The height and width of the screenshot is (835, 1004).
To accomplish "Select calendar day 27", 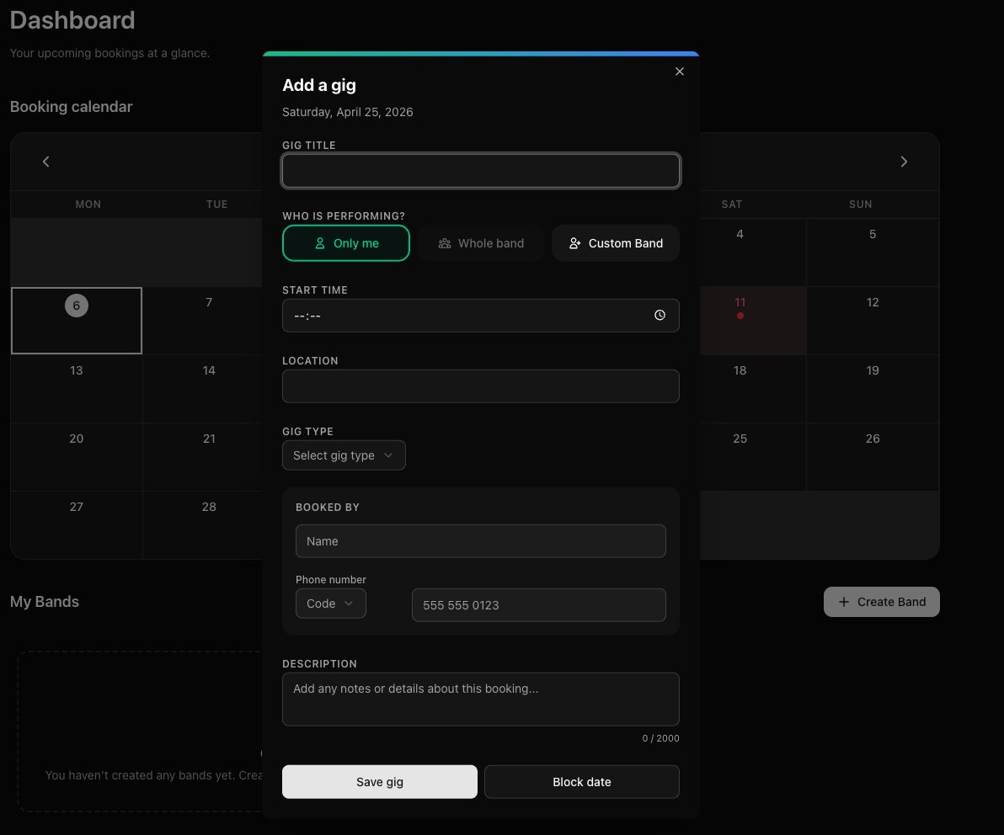I will pyautogui.click(x=76, y=524).
